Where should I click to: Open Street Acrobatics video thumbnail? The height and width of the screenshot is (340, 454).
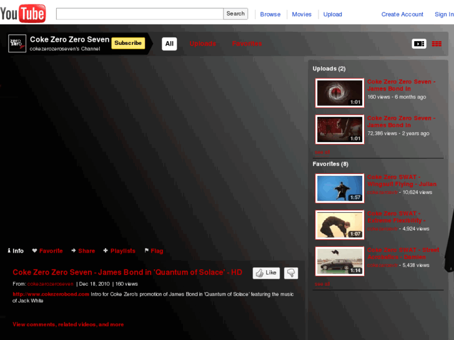(340, 261)
